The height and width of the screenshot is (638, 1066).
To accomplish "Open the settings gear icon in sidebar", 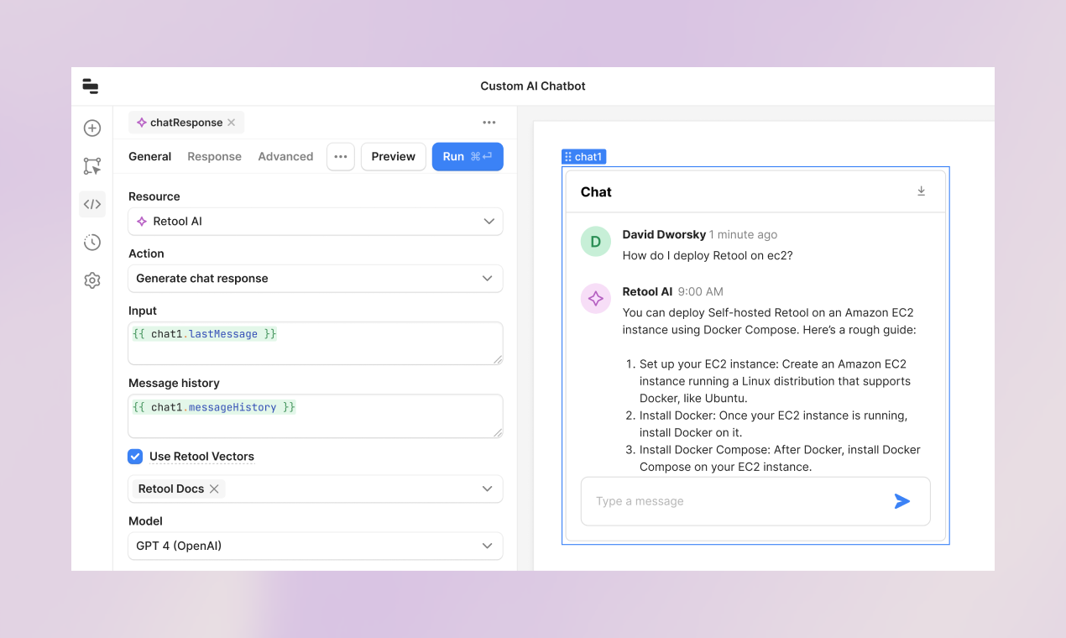I will pyautogui.click(x=92, y=280).
